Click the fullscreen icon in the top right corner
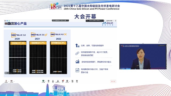The height and width of the screenshot is (96, 171). click(115, 21)
